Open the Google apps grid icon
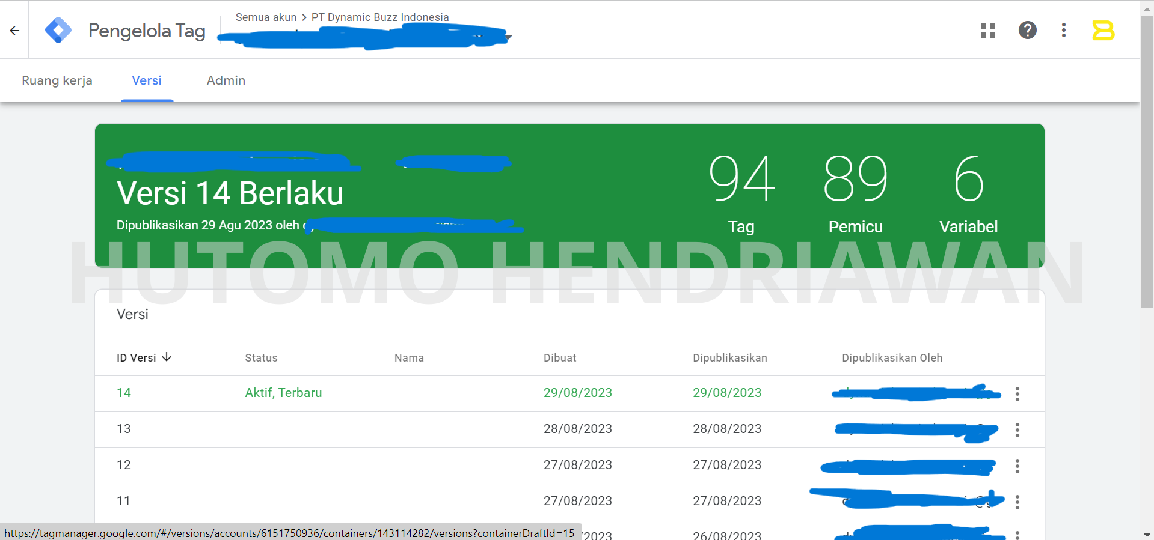Image resolution: width=1154 pixels, height=540 pixels. [988, 31]
